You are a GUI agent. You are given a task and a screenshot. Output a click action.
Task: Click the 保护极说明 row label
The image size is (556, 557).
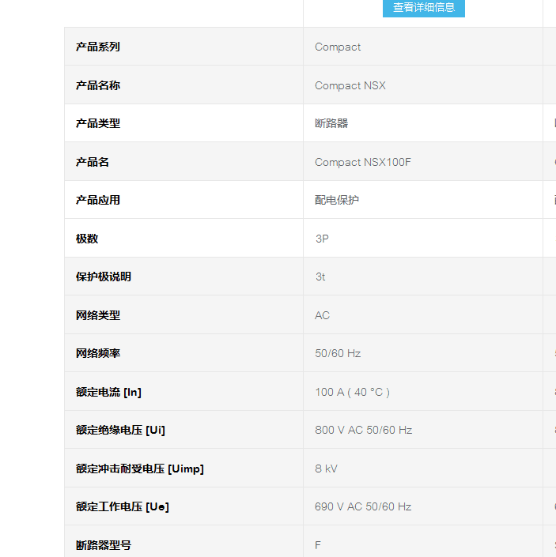point(104,277)
